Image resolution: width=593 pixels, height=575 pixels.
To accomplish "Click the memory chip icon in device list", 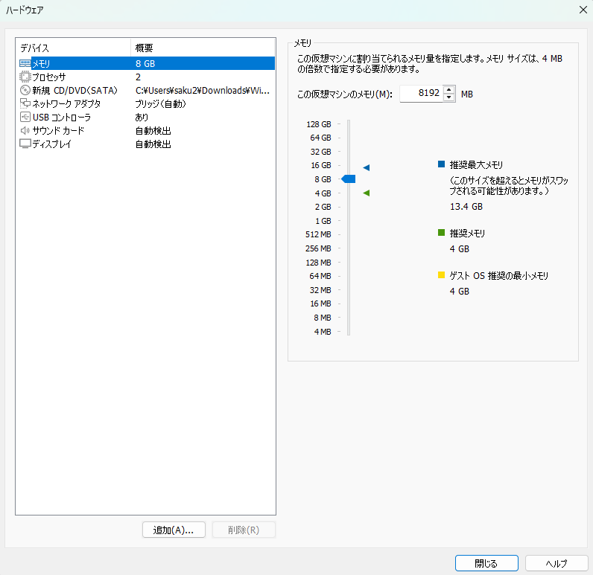I will pyautogui.click(x=25, y=64).
